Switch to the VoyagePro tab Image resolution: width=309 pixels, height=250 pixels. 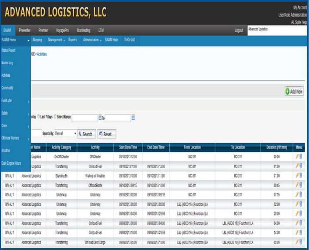tap(63, 30)
